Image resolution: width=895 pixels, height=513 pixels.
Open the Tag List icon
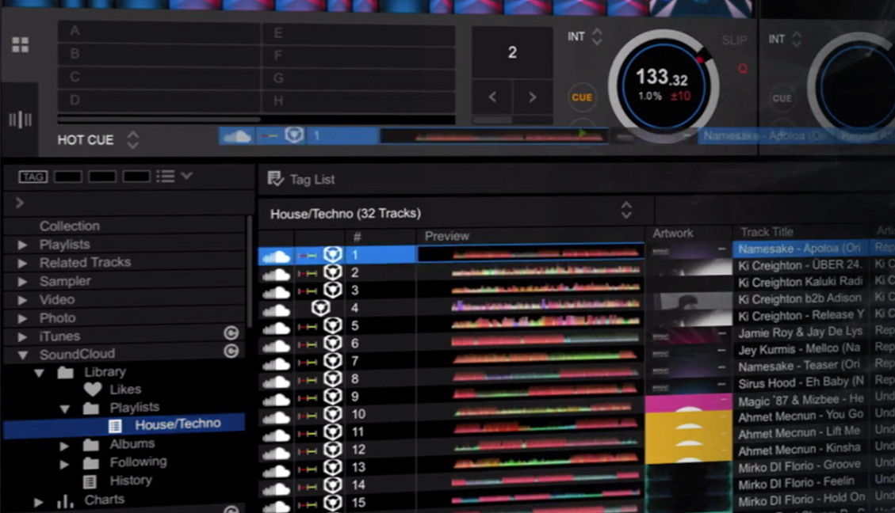pos(276,179)
